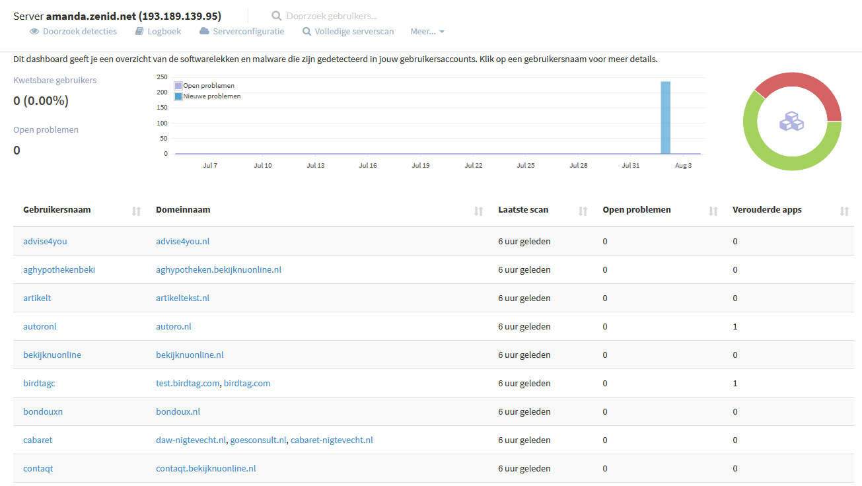Click the cubes icon inside the donut chart
Viewport: 862px width, 486px height.
pyautogui.click(x=792, y=121)
